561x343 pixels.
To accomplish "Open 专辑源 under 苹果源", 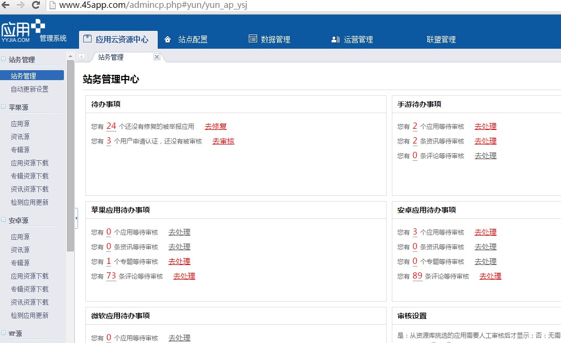I will 20,150.
